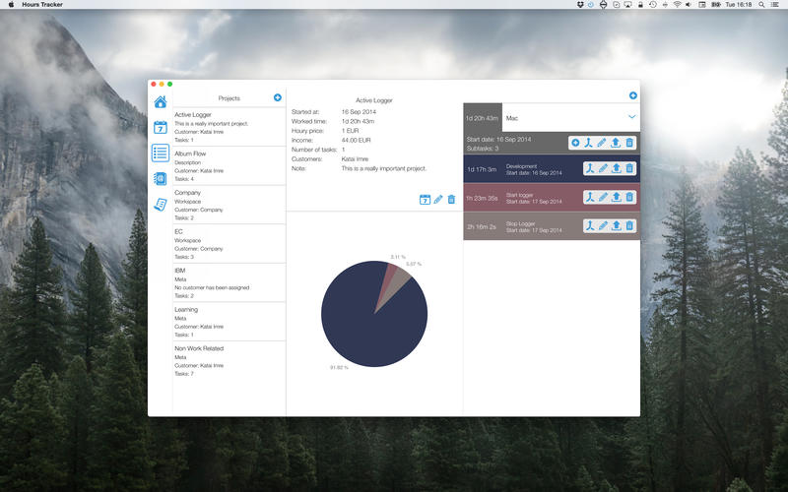788x492 pixels.
Task: Collapse the Mac task chevron
Action: pos(632,117)
